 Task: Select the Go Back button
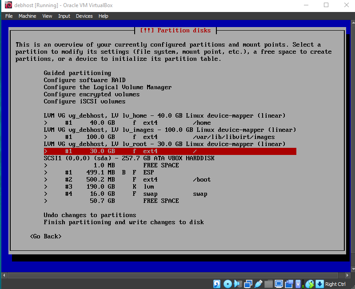point(46,236)
